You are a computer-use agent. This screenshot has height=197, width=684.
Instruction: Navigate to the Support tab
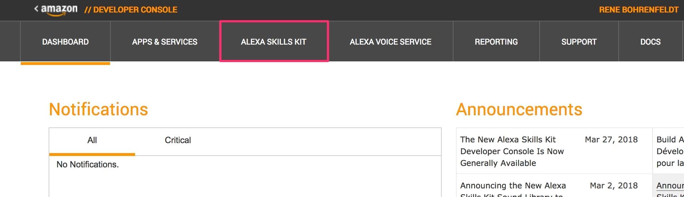(x=579, y=42)
